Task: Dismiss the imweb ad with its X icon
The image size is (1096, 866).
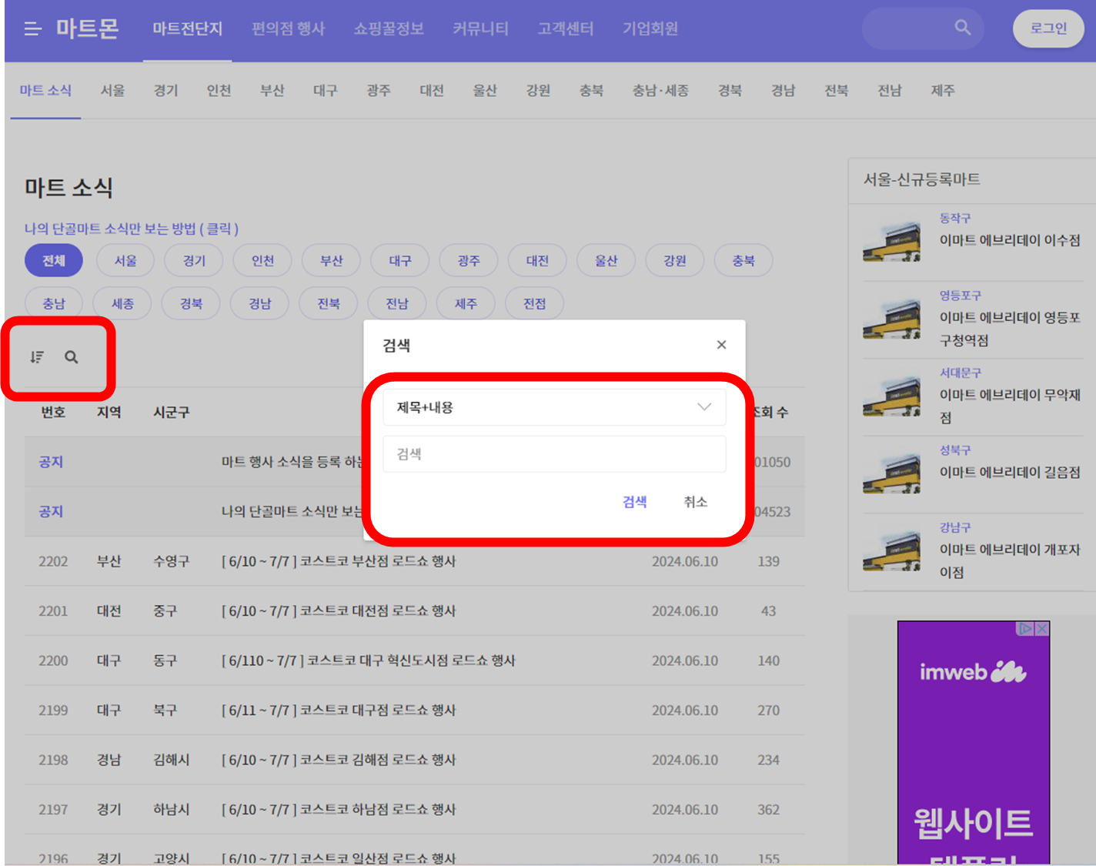Action: coord(1041,628)
